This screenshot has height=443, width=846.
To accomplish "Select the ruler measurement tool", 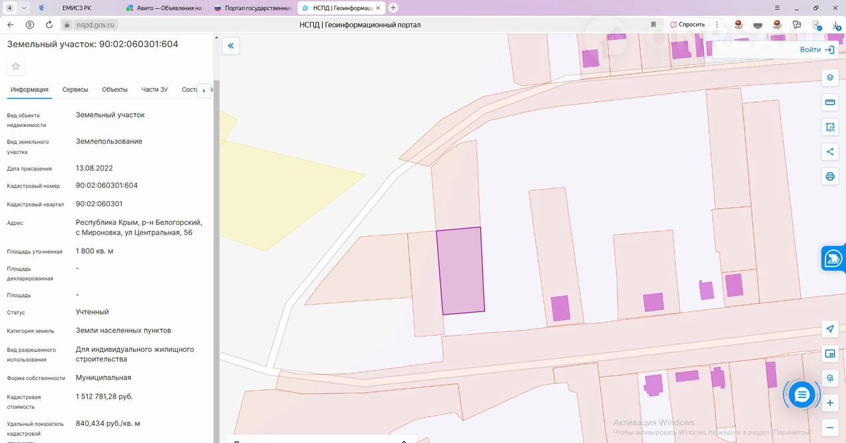I will (x=830, y=102).
